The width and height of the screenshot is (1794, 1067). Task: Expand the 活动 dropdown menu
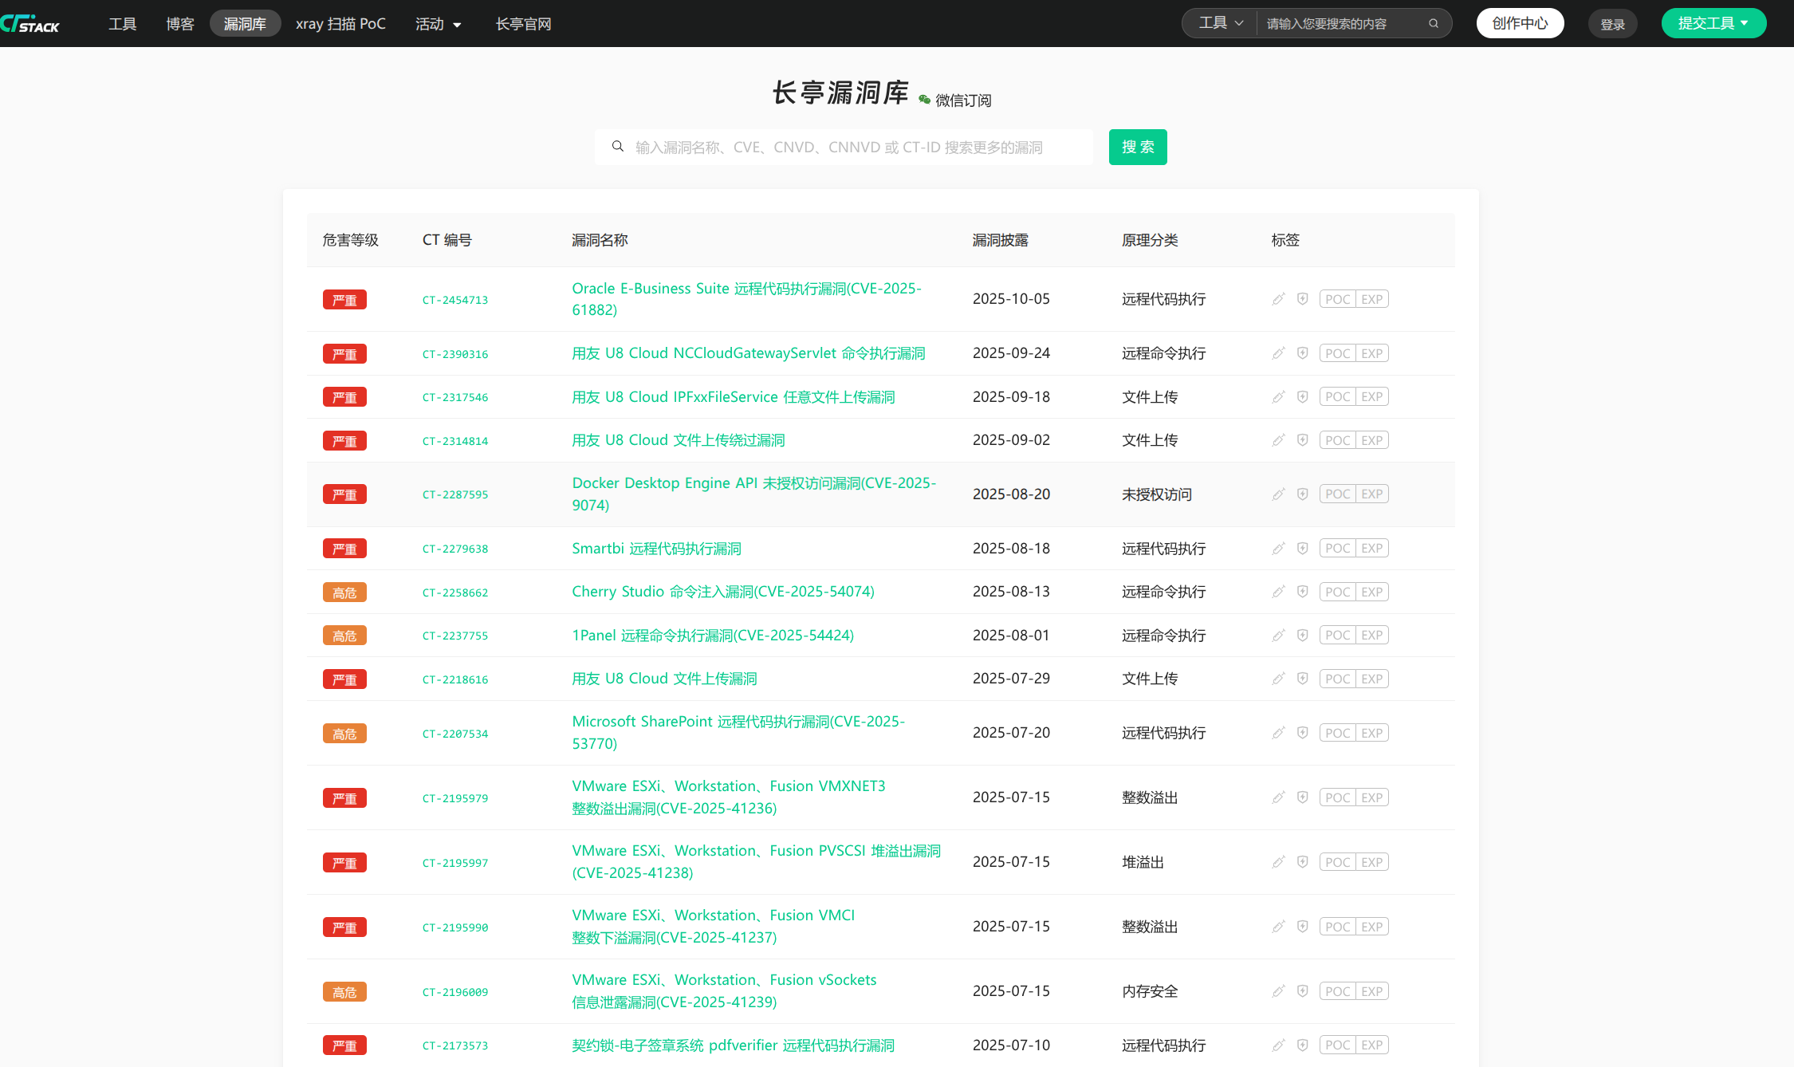(x=438, y=24)
